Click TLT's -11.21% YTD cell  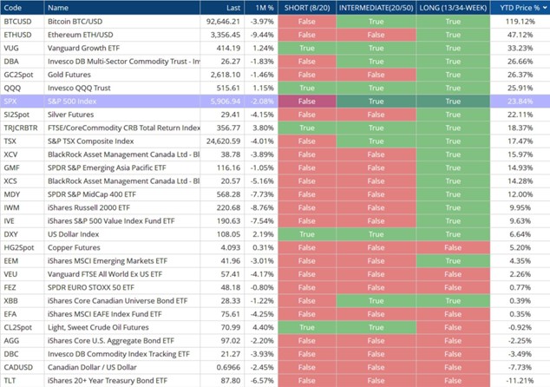[x=520, y=381]
